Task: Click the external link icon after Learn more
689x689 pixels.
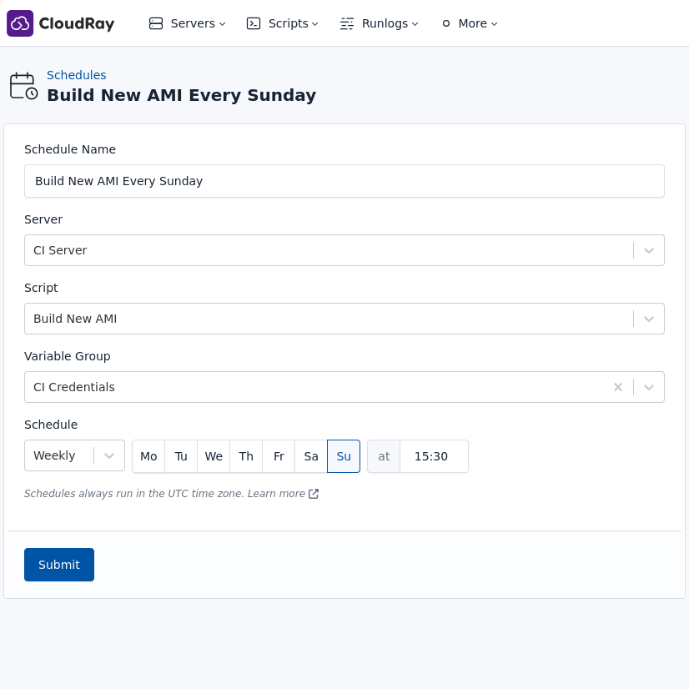Action: pyautogui.click(x=314, y=493)
